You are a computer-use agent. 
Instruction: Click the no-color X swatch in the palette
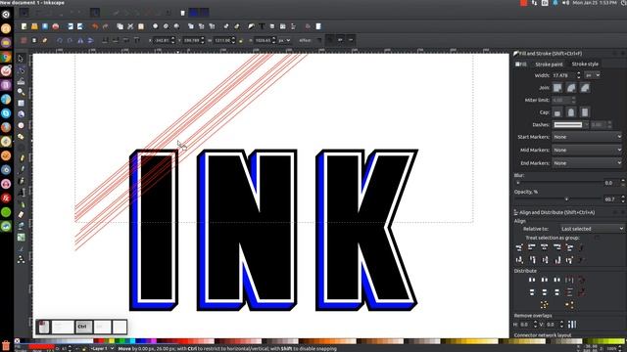point(18,341)
